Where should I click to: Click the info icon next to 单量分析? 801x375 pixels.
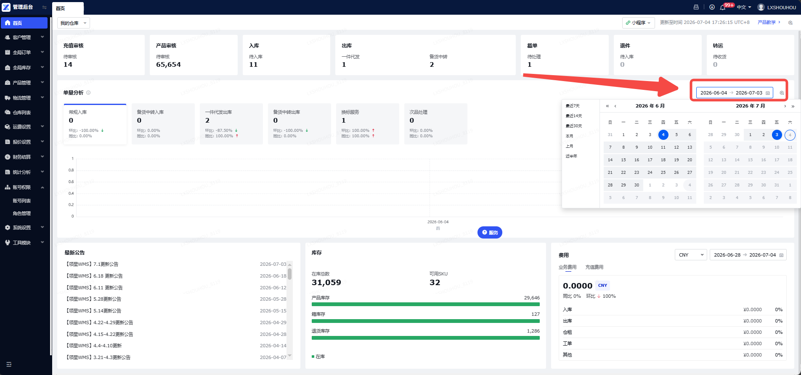click(88, 93)
